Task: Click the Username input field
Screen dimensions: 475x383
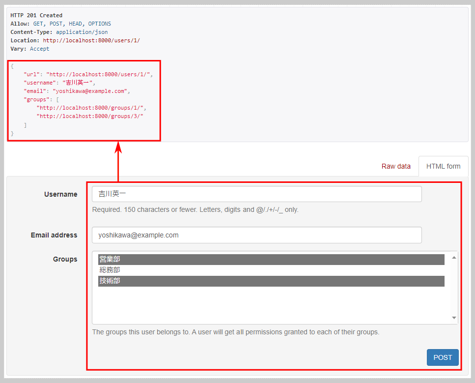Action: pyautogui.click(x=257, y=194)
